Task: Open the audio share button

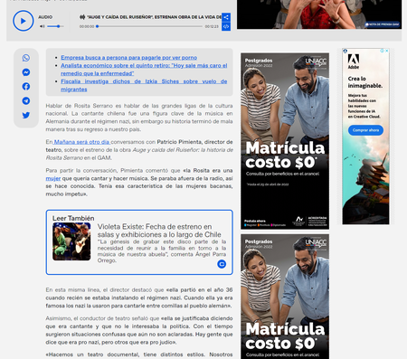Action: tap(226, 17)
